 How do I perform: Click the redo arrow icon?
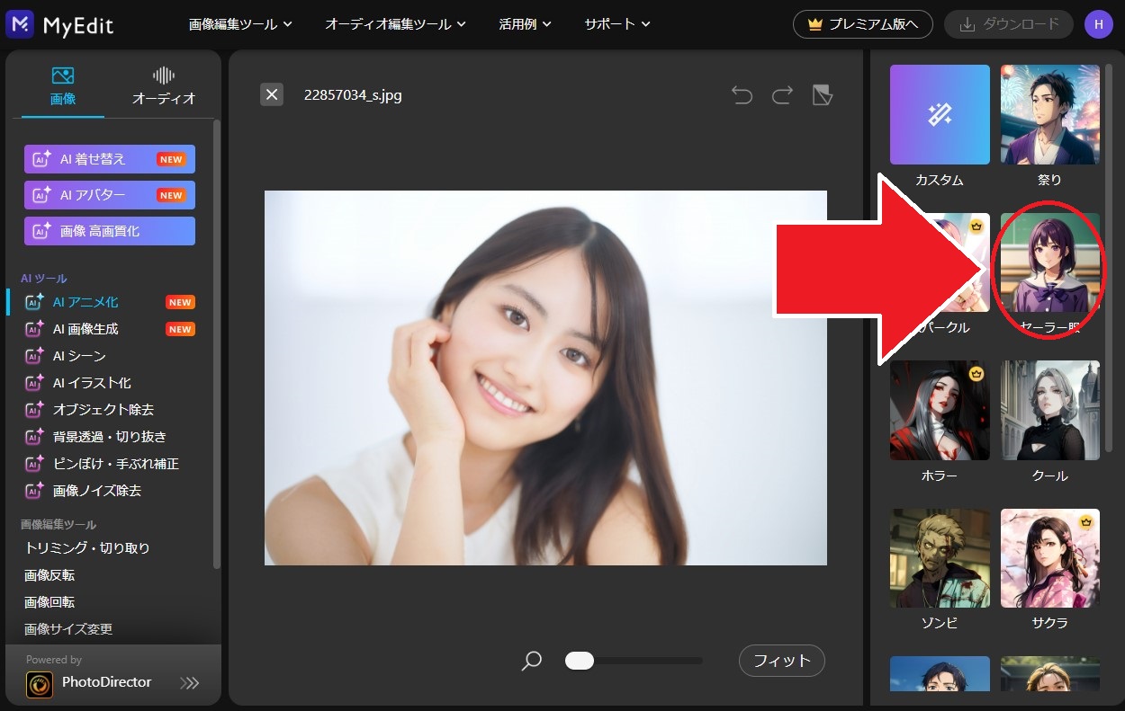[782, 95]
